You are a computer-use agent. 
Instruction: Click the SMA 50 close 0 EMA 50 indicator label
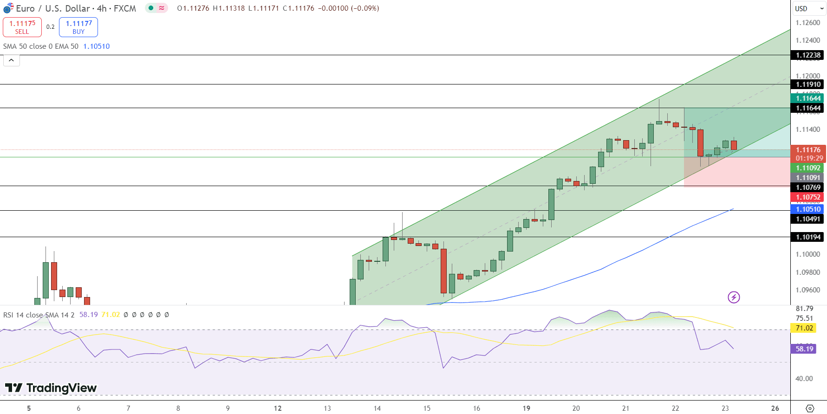[x=41, y=46]
